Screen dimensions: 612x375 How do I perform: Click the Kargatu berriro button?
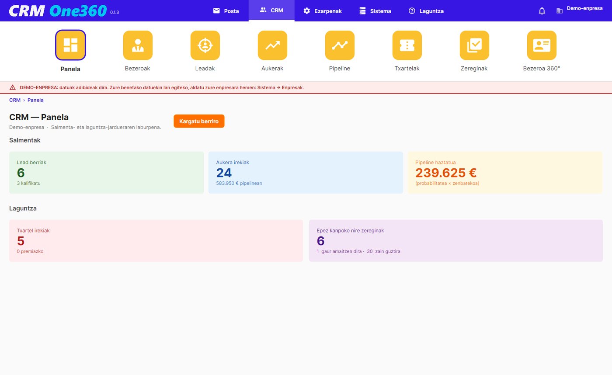199,121
